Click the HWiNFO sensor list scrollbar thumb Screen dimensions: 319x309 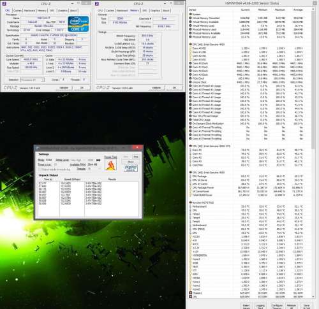(313, 80)
